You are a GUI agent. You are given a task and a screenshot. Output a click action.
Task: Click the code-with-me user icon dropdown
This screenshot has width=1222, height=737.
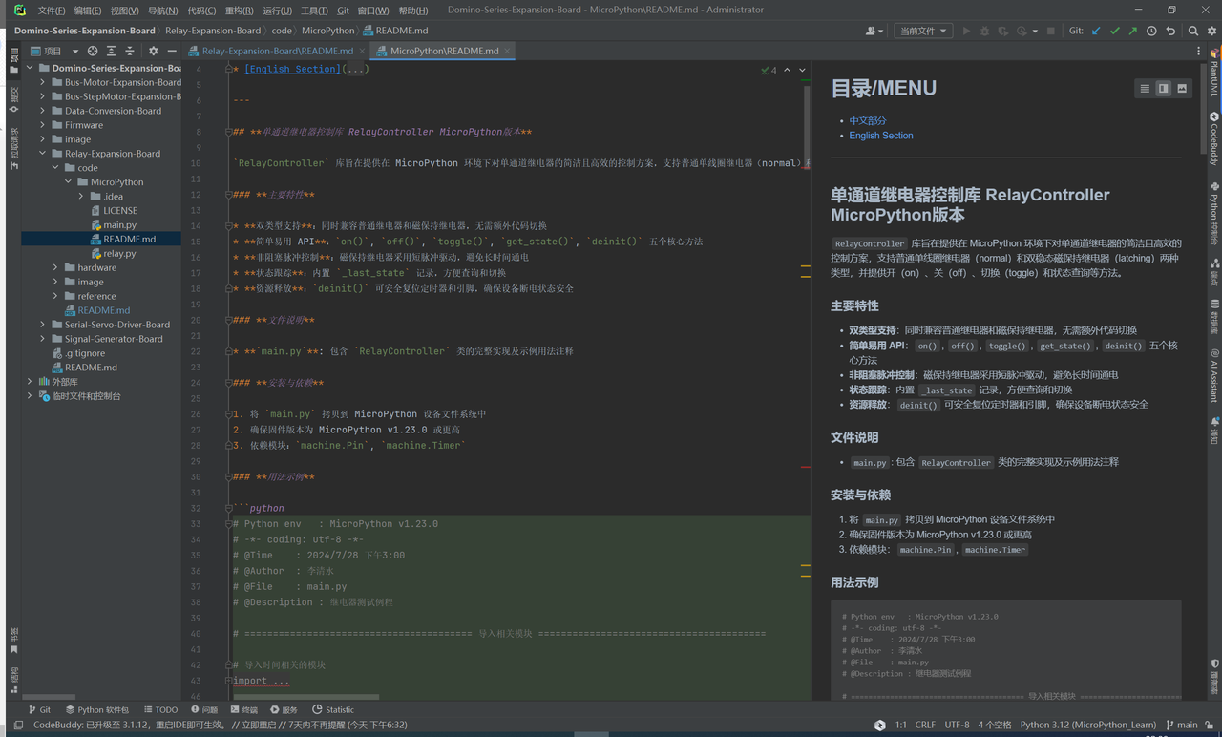coord(874,31)
